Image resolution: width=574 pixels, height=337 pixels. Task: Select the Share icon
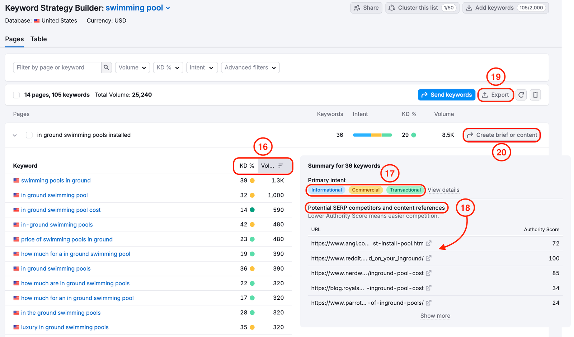(357, 8)
